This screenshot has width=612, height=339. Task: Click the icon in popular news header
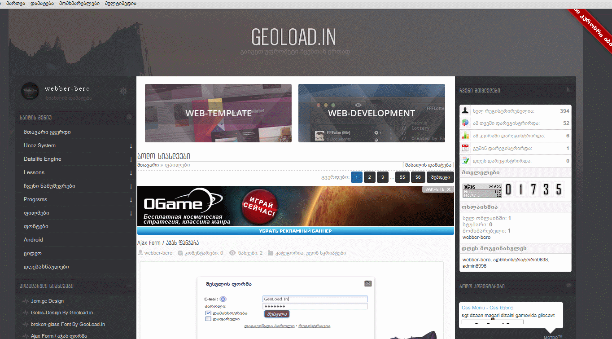coord(129,286)
